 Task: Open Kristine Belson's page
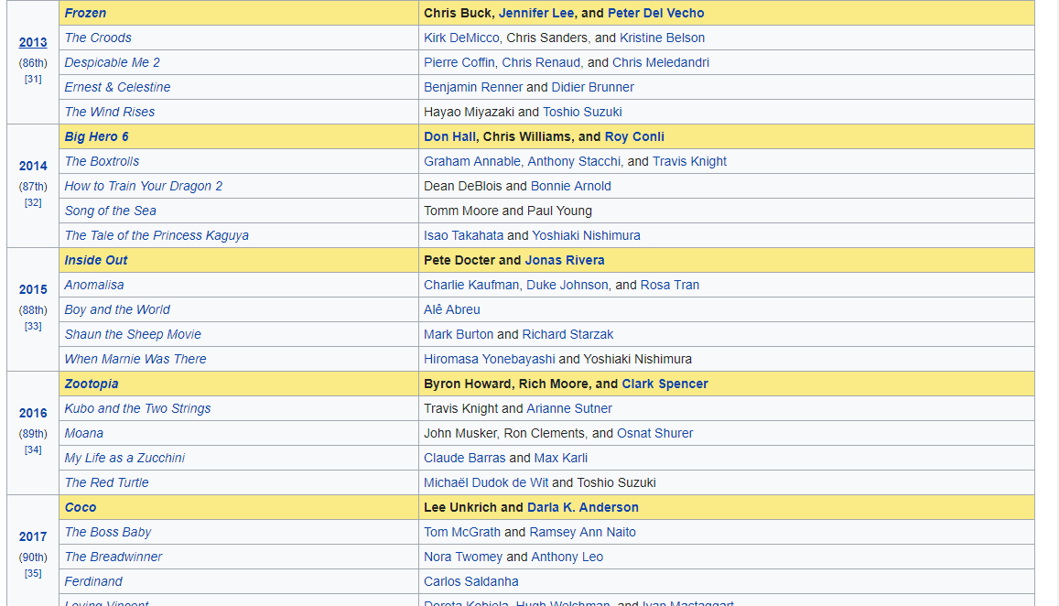662,38
